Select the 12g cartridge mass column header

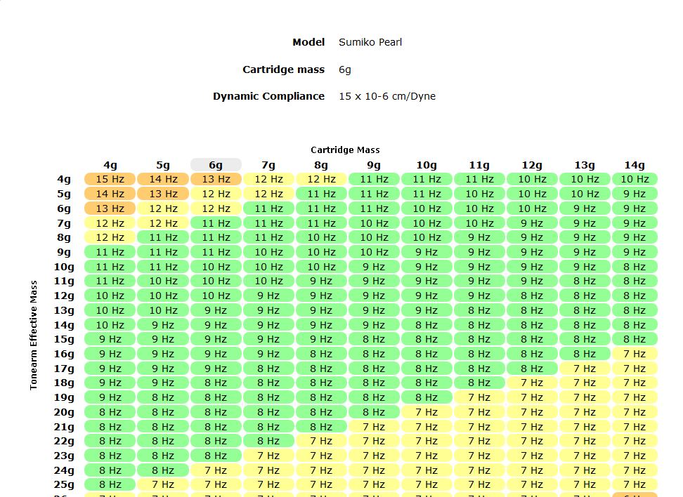[x=532, y=165]
